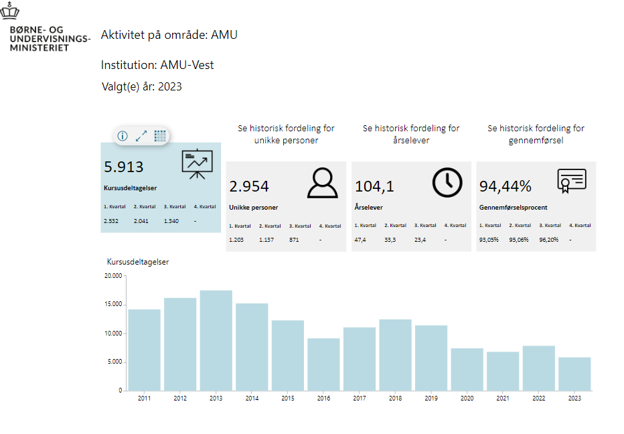Open historical distribution for gennemførsel

[x=536, y=134]
